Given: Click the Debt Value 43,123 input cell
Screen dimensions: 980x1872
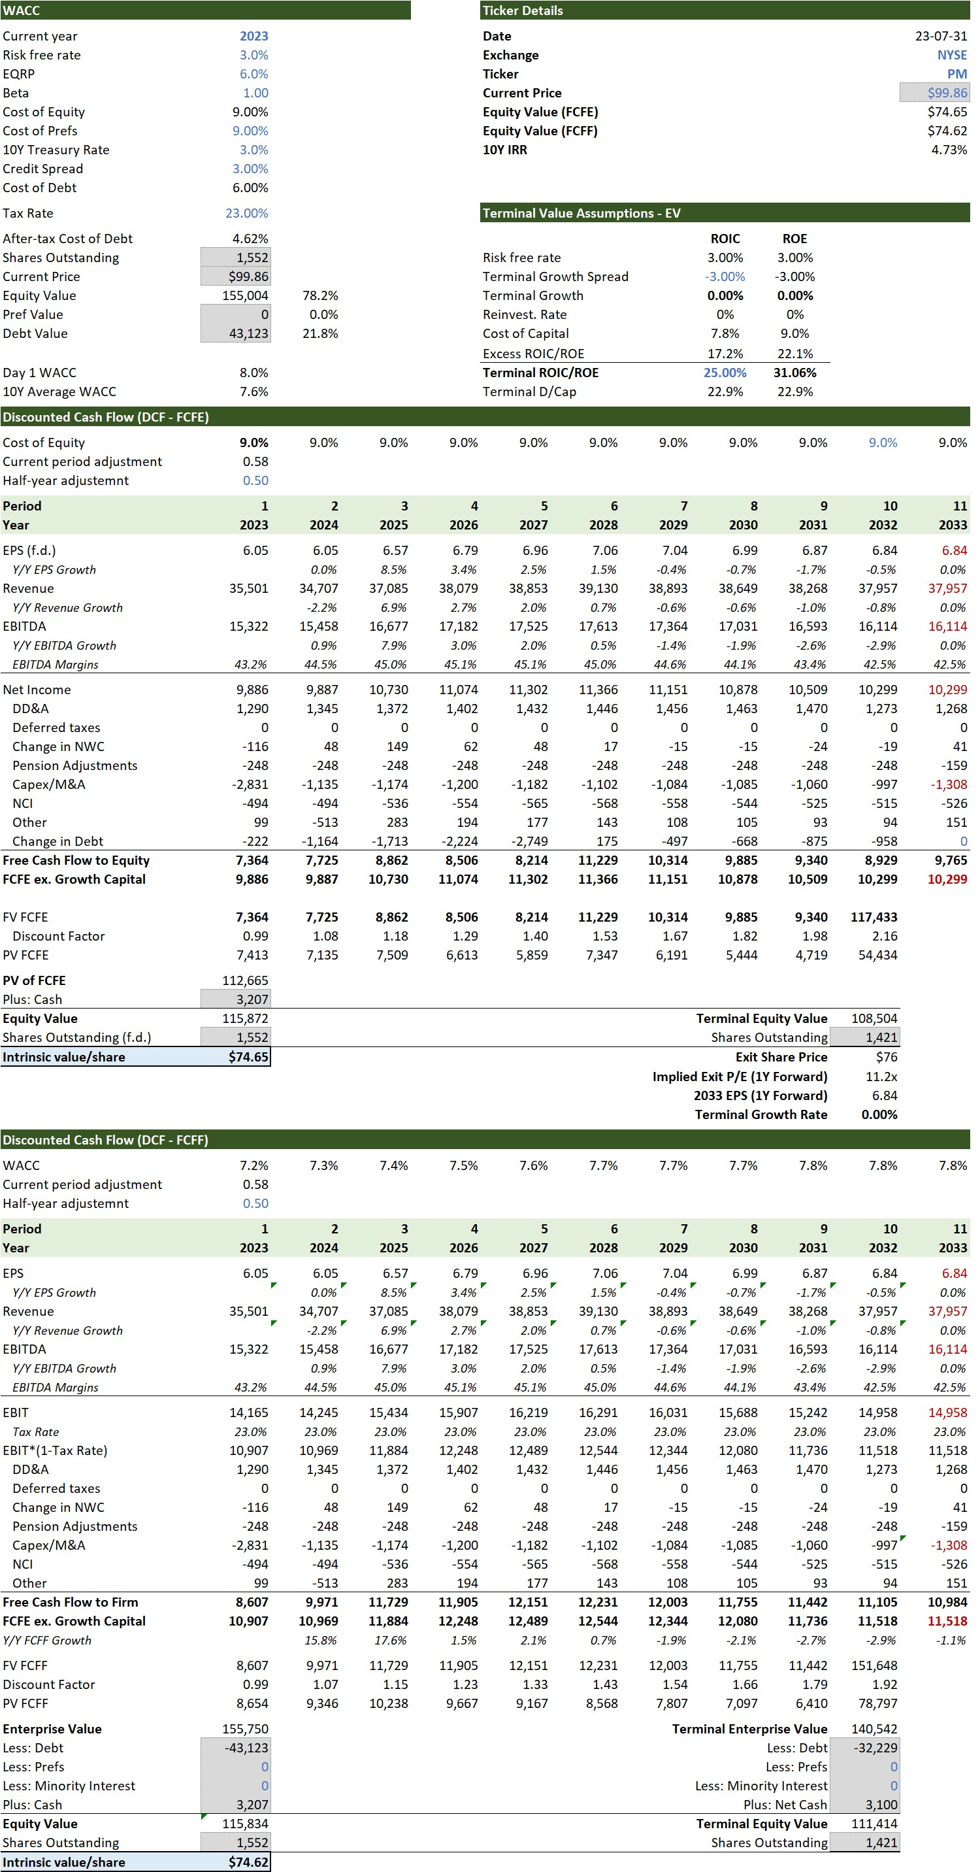Looking at the screenshot, I should (x=235, y=333).
